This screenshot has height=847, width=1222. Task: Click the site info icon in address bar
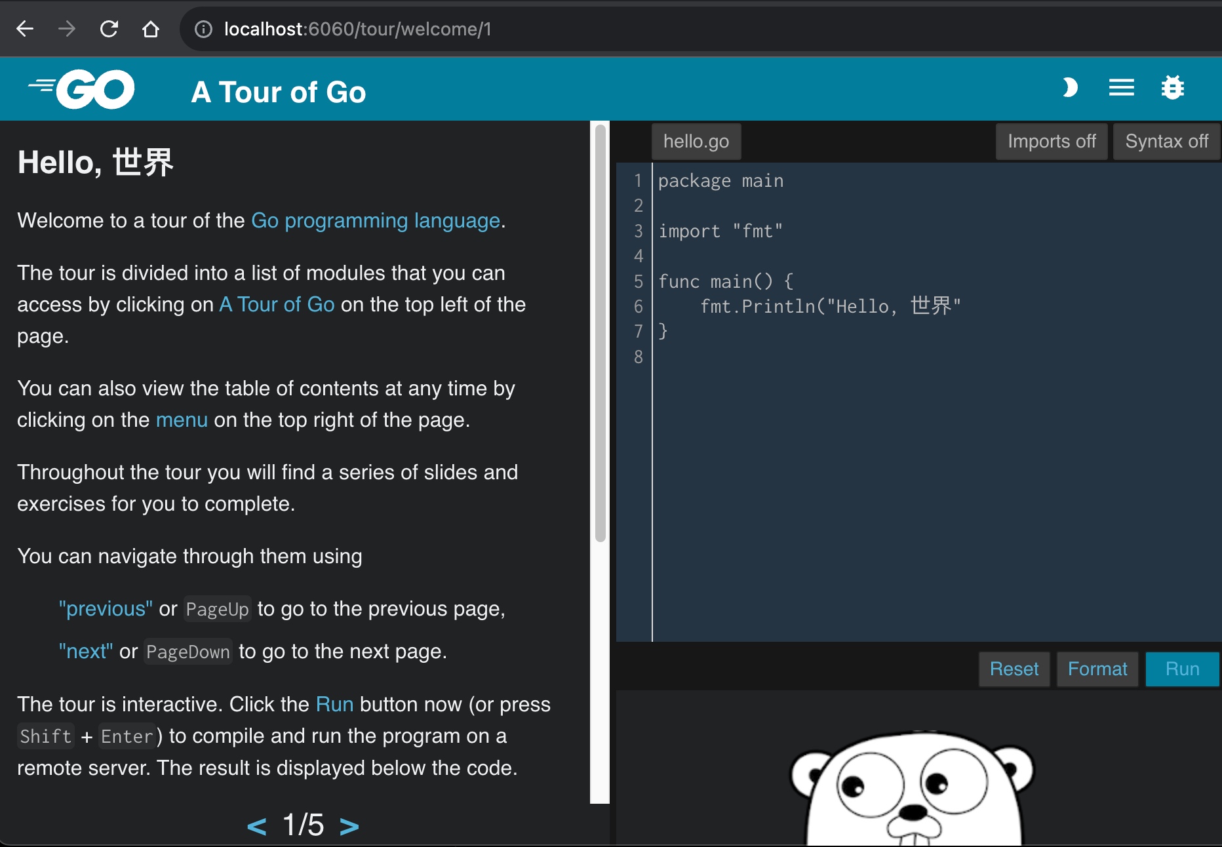tap(203, 28)
